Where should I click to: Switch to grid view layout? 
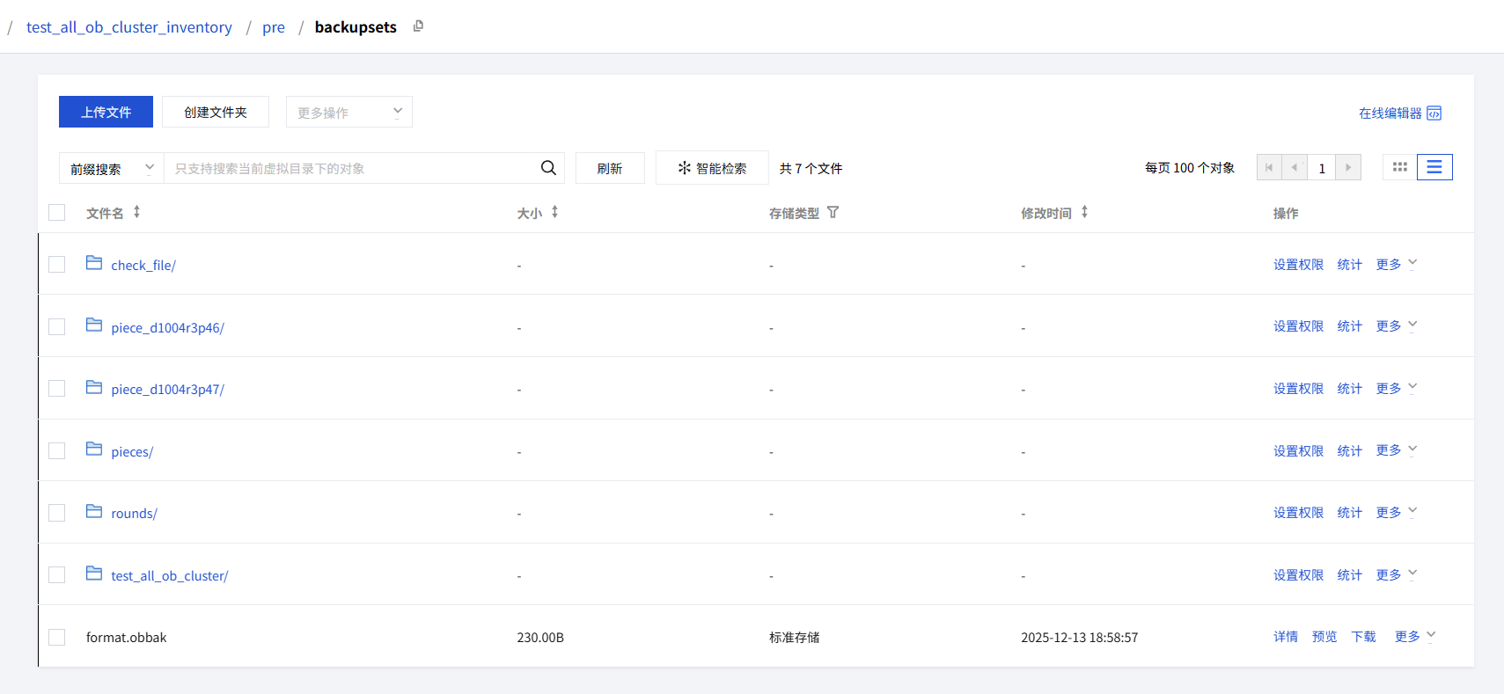tap(1399, 167)
